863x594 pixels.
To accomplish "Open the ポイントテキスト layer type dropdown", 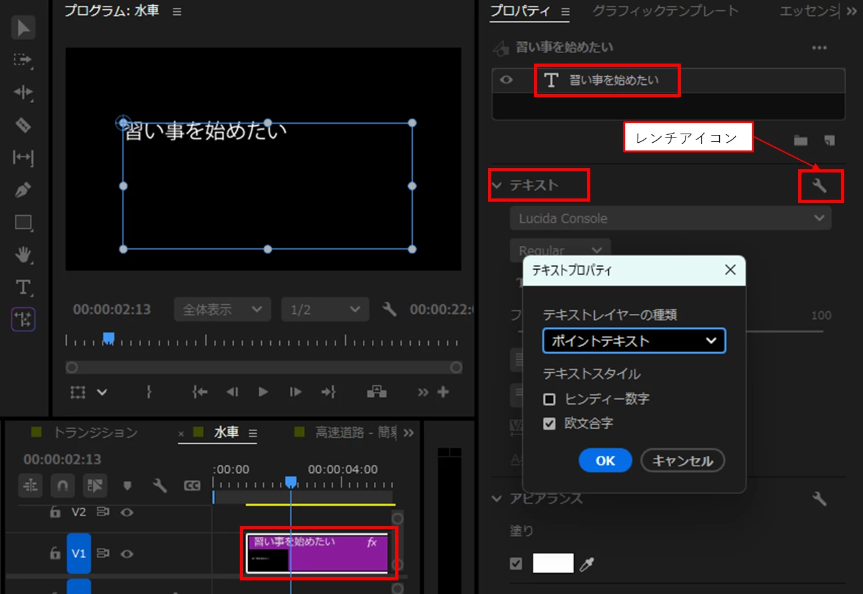I will click(x=634, y=341).
